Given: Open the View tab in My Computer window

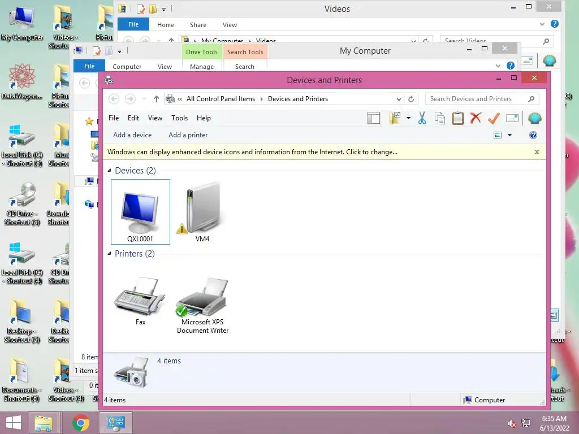Looking at the screenshot, I should click(165, 67).
